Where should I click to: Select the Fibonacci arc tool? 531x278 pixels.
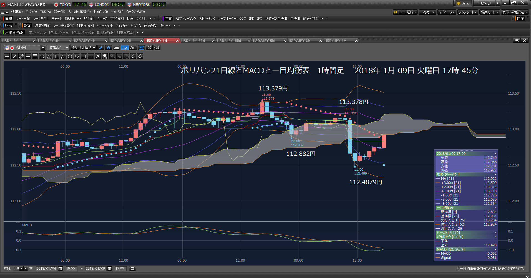(42, 56)
